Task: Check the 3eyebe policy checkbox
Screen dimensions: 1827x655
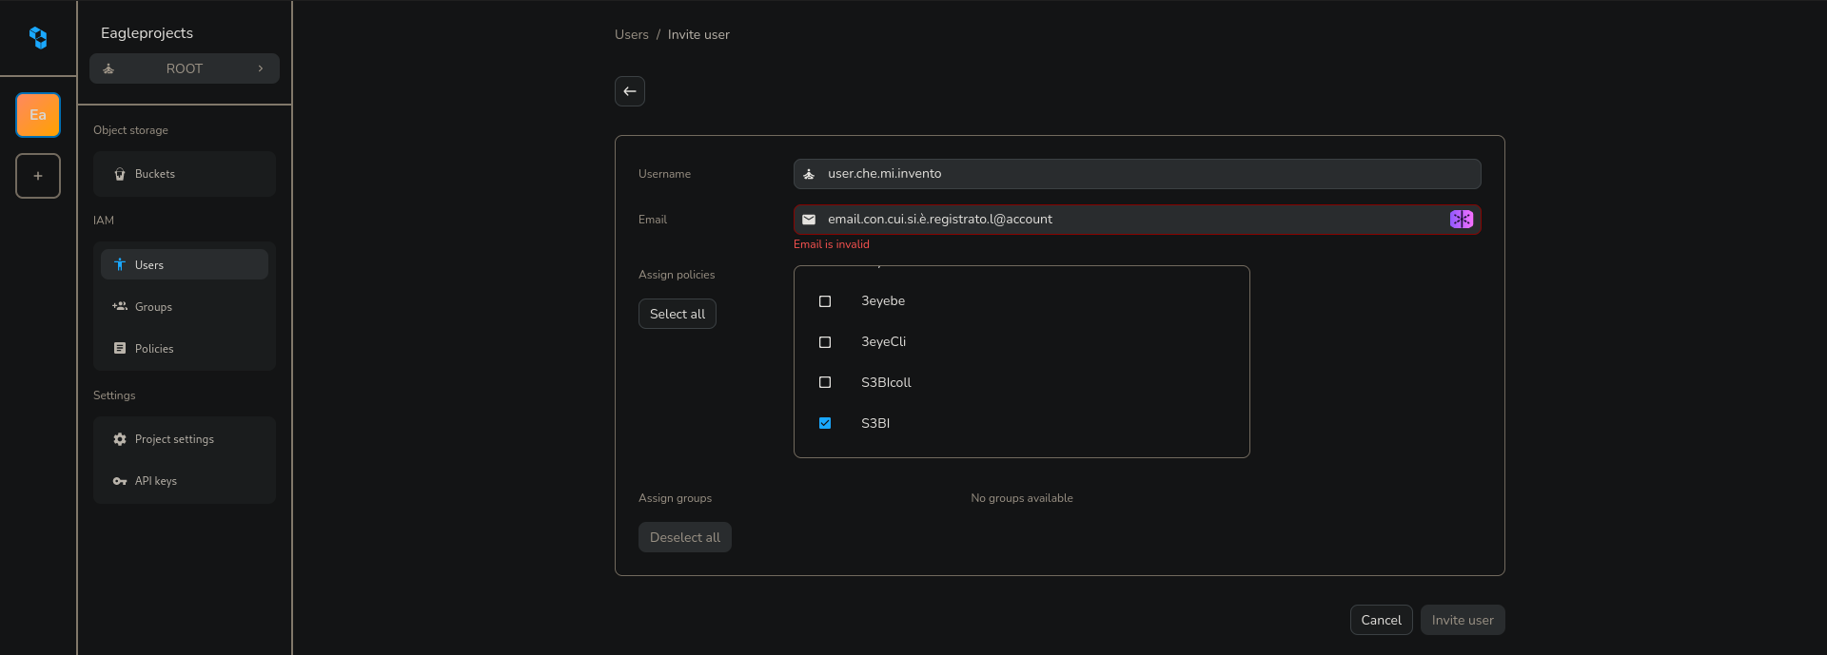Action: coord(825,301)
